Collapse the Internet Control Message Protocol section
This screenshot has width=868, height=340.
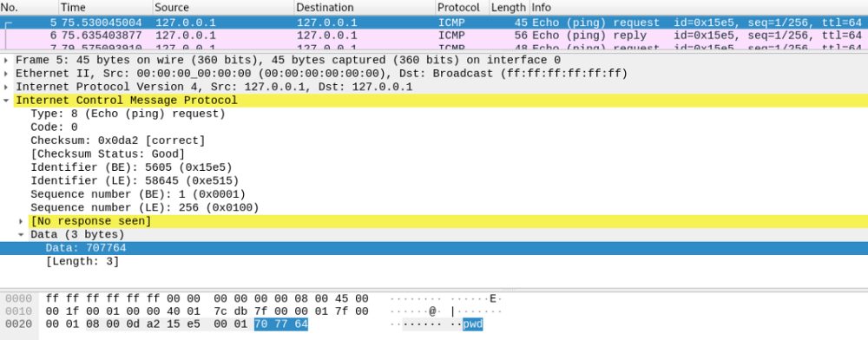[x=5, y=101]
